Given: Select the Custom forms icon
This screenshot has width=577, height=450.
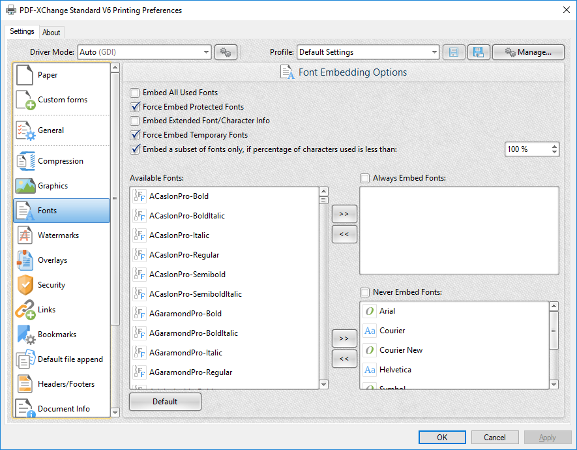Looking at the screenshot, I should (x=25, y=100).
